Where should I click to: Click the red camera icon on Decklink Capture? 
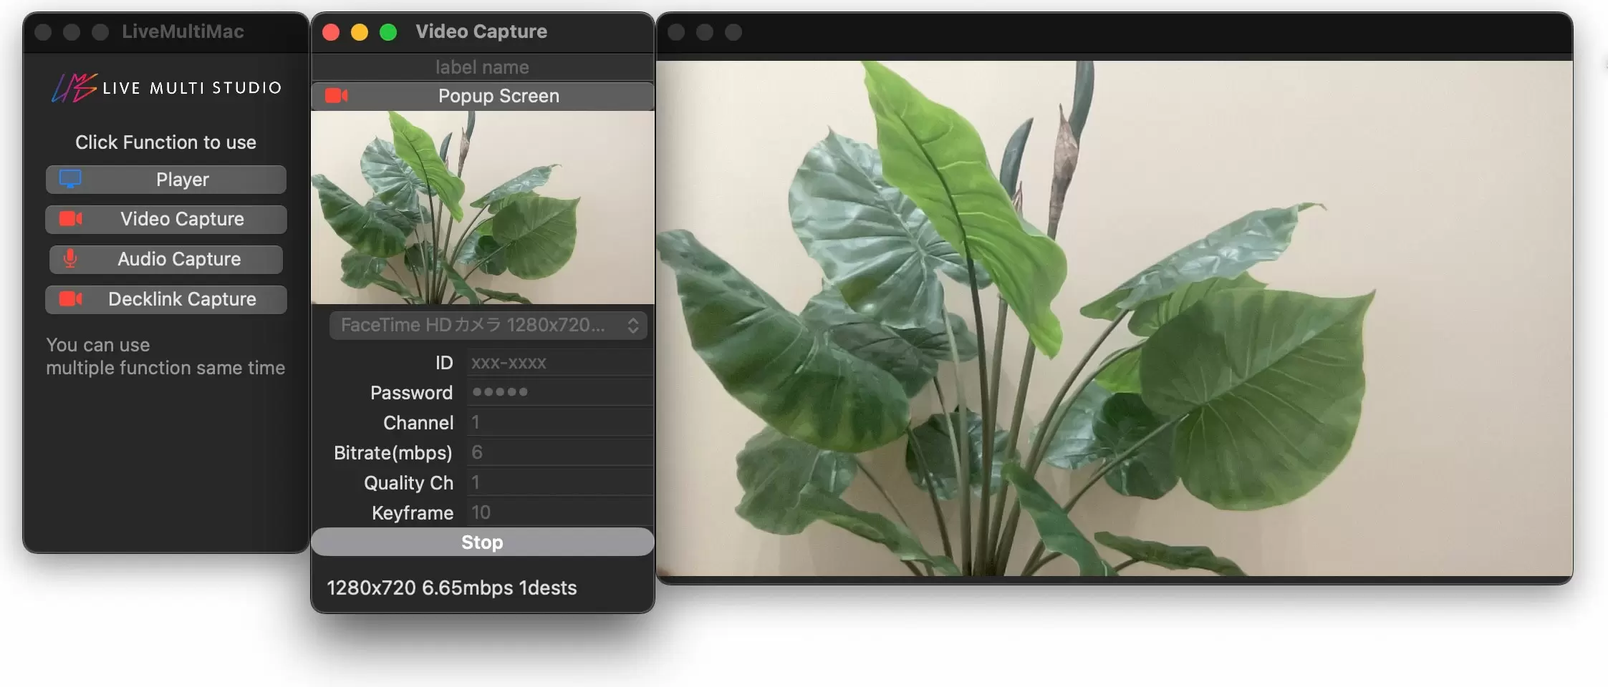[70, 299]
